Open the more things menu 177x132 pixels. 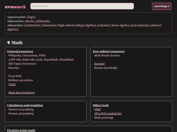tap(162, 7)
